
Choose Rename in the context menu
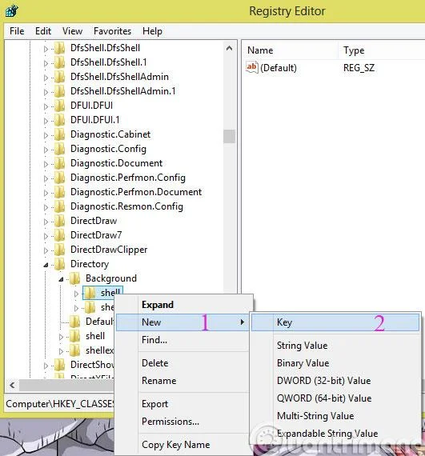coord(182,381)
